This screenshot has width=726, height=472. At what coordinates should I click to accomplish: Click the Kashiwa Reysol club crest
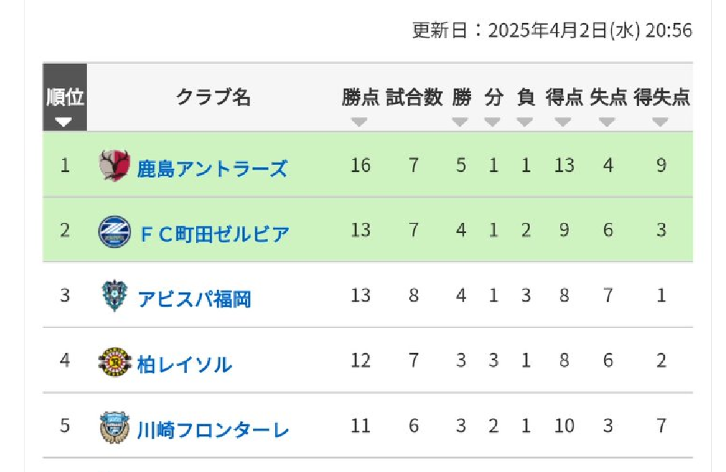pos(114,361)
